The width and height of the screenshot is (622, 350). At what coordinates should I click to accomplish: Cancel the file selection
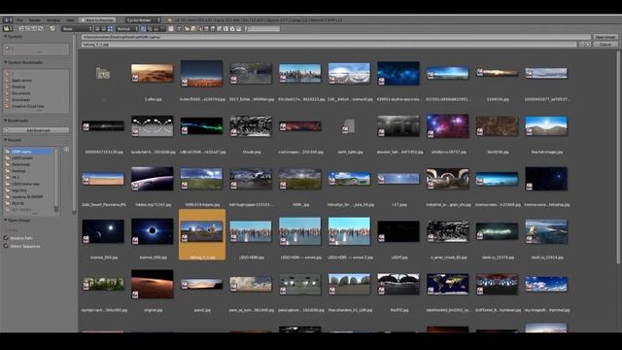605,45
